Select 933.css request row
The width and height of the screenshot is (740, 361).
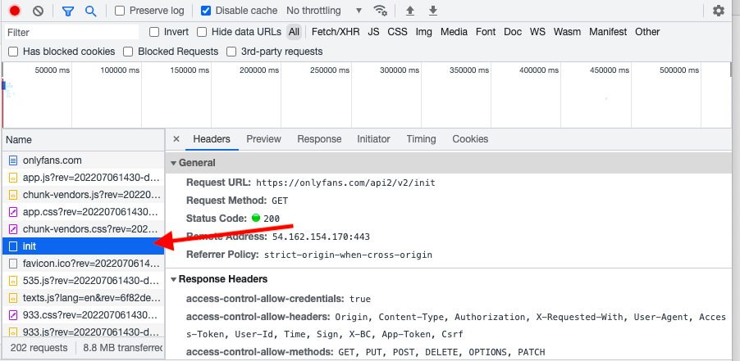84,315
